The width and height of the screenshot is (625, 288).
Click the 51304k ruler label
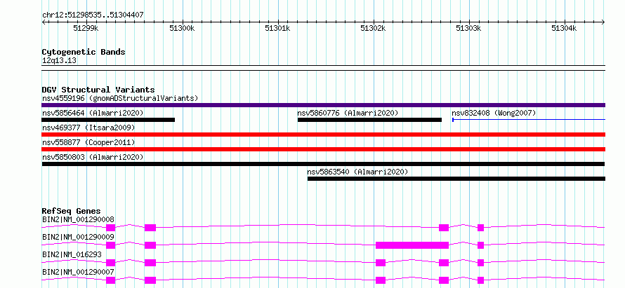click(564, 28)
